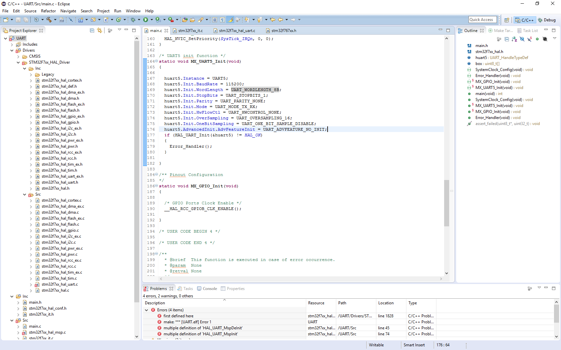Toggle Hide Static Members in Outline
The width and height of the screenshot is (561, 350).
coord(530,39)
